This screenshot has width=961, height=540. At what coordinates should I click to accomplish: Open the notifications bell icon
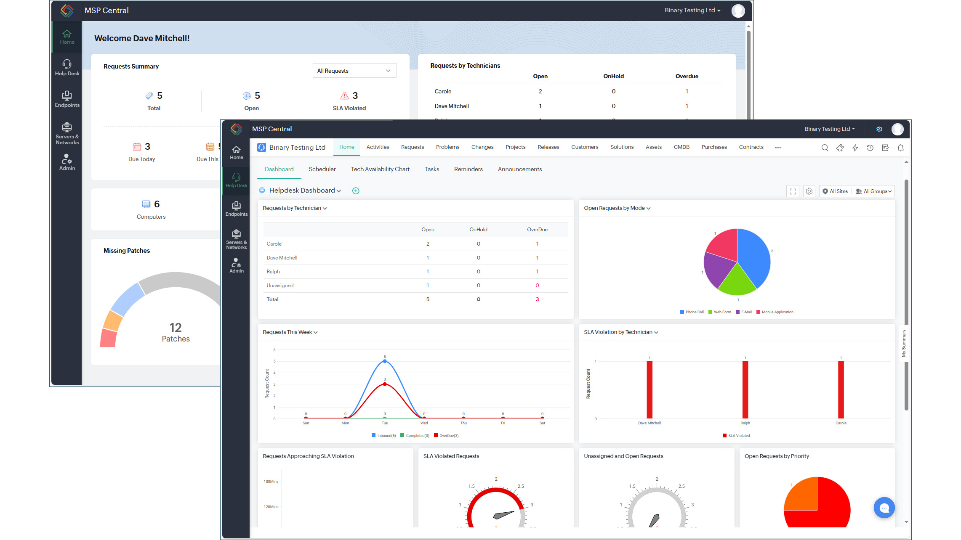tap(900, 148)
